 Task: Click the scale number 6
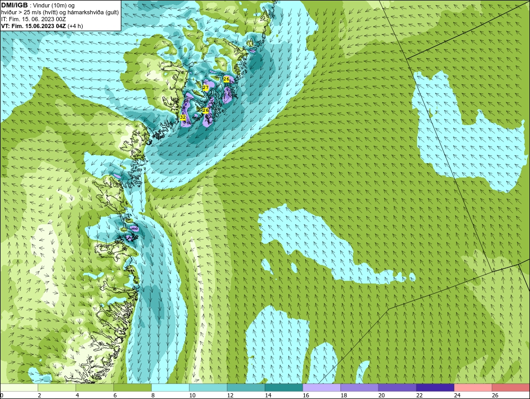coord(115,395)
